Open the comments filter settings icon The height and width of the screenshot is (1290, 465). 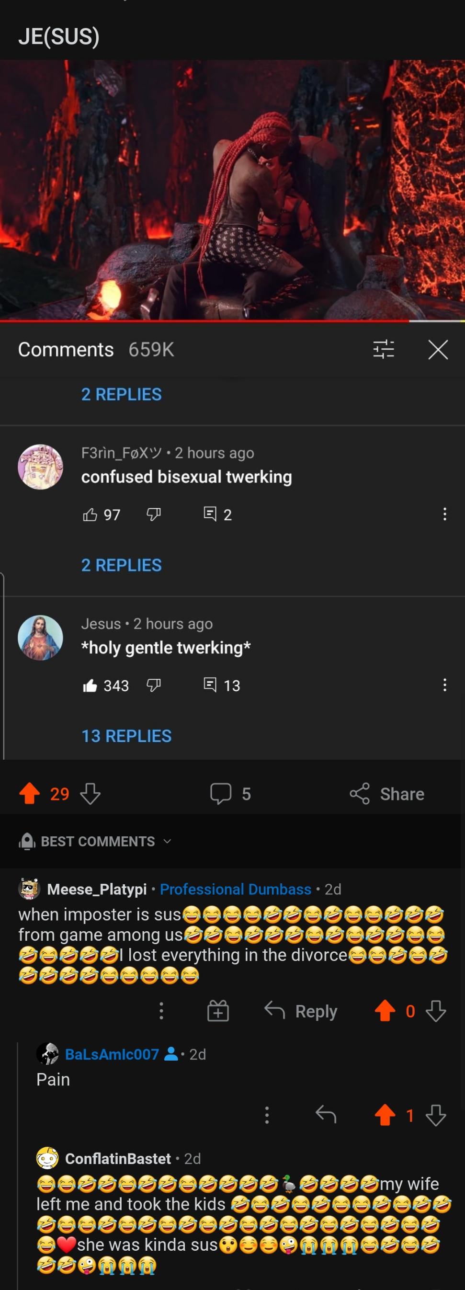384,349
